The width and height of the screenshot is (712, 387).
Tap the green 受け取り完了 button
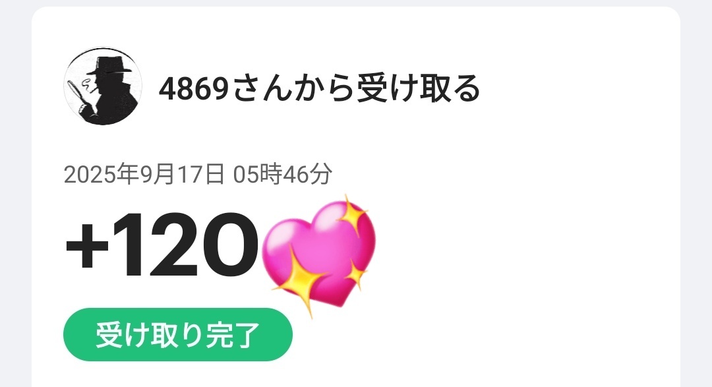point(178,335)
